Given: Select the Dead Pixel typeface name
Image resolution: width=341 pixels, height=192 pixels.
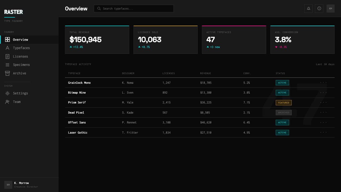Looking at the screenshot, I should coord(76,113).
